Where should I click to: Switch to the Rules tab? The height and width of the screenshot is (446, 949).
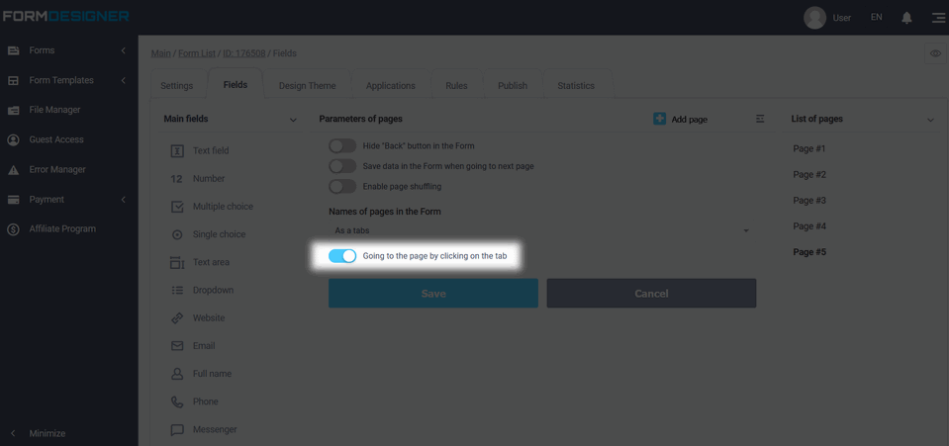tap(456, 85)
